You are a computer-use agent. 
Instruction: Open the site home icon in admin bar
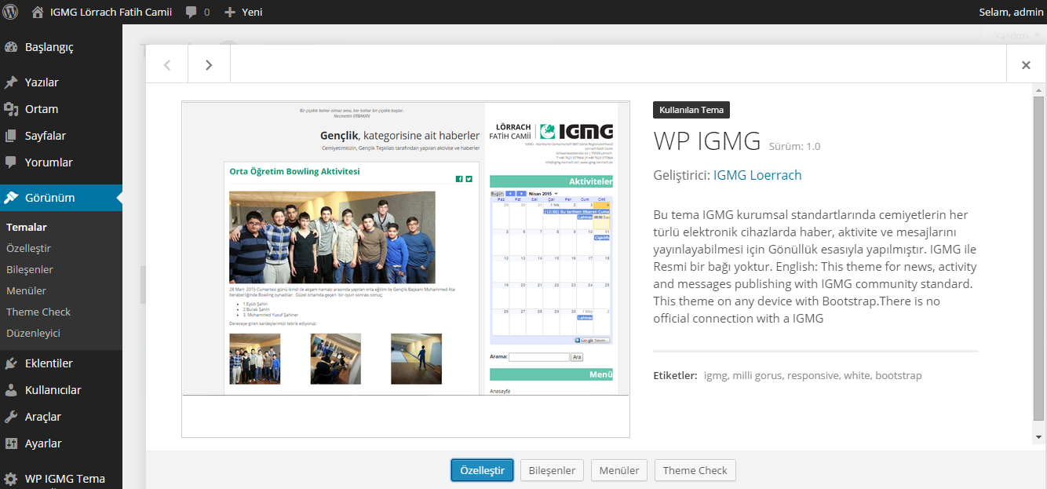pyautogui.click(x=38, y=12)
